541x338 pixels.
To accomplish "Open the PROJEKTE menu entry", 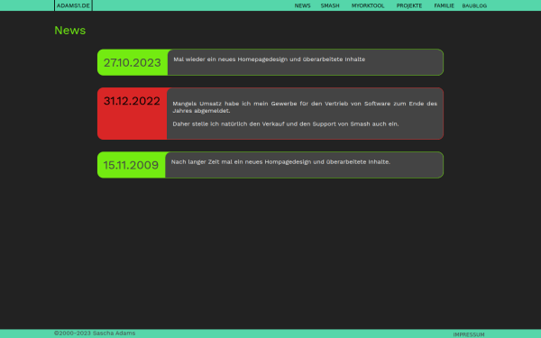I will click(x=409, y=6).
